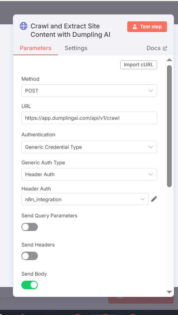
Task: Select the Parameters tab
Action: (35, 48)
